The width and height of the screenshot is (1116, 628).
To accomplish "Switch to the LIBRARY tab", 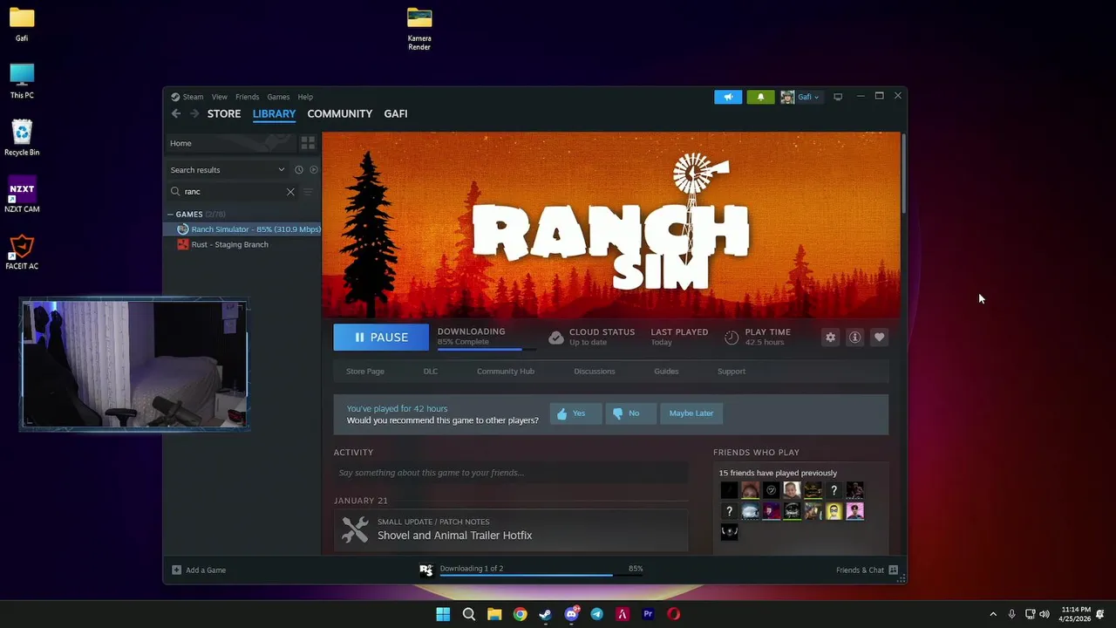I will [274, 113].
